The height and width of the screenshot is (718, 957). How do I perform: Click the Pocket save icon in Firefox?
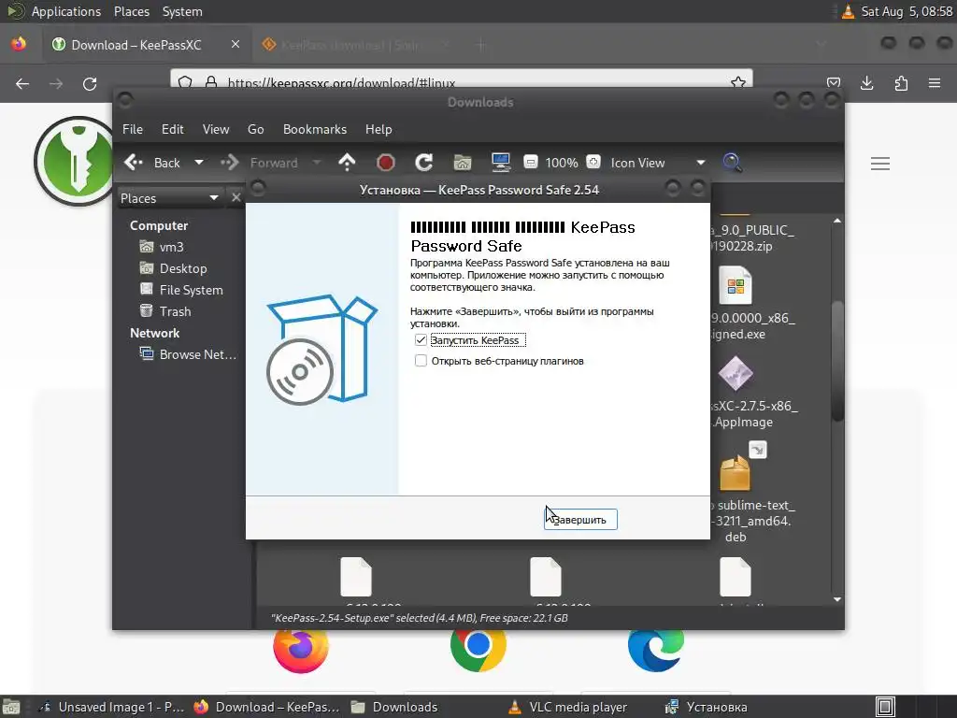[x=833, y=83]
